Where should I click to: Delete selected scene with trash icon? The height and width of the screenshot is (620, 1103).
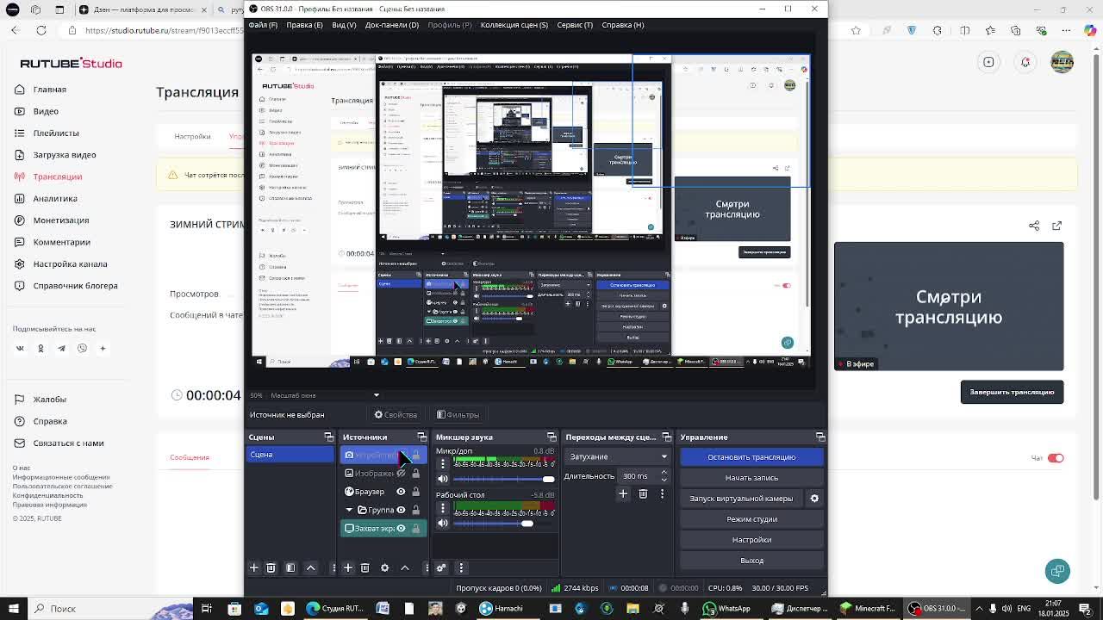271,567
